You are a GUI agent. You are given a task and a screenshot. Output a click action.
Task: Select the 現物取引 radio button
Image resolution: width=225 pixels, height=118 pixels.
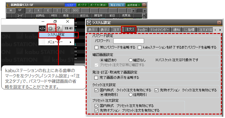click(x=102, y=95)
